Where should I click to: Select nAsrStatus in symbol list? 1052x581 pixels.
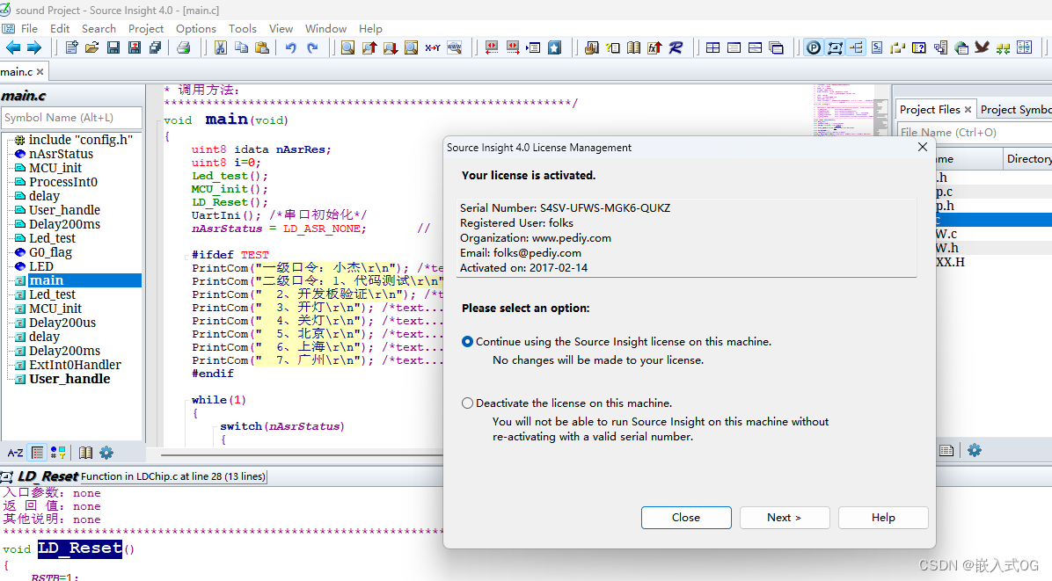[61, 154]
